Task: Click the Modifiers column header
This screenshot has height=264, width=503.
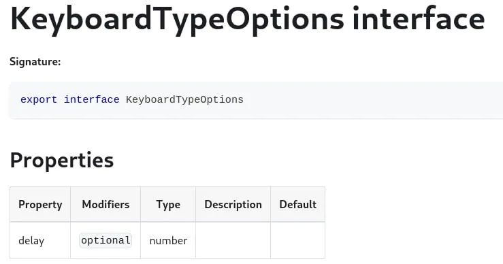Action: [106, 204]
